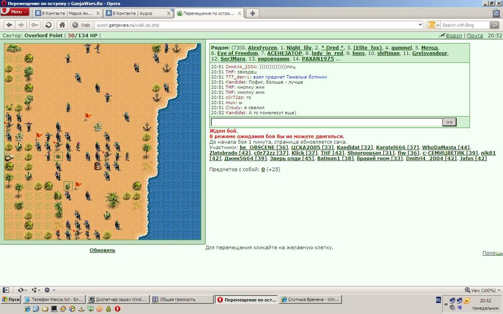This screenshot has width=503, height=314.
Task: Click the Opera Back navigation arrow
Action: click(9, 25)
